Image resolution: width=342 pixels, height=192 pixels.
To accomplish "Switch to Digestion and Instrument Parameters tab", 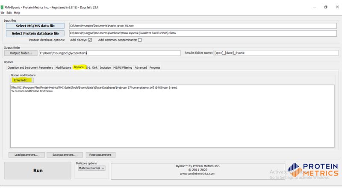I will [x=30, y=68].
